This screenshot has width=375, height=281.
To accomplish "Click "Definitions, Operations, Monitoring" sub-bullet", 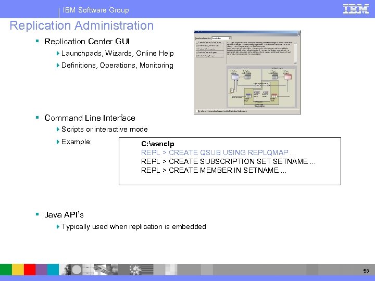I will coord(117,65).
